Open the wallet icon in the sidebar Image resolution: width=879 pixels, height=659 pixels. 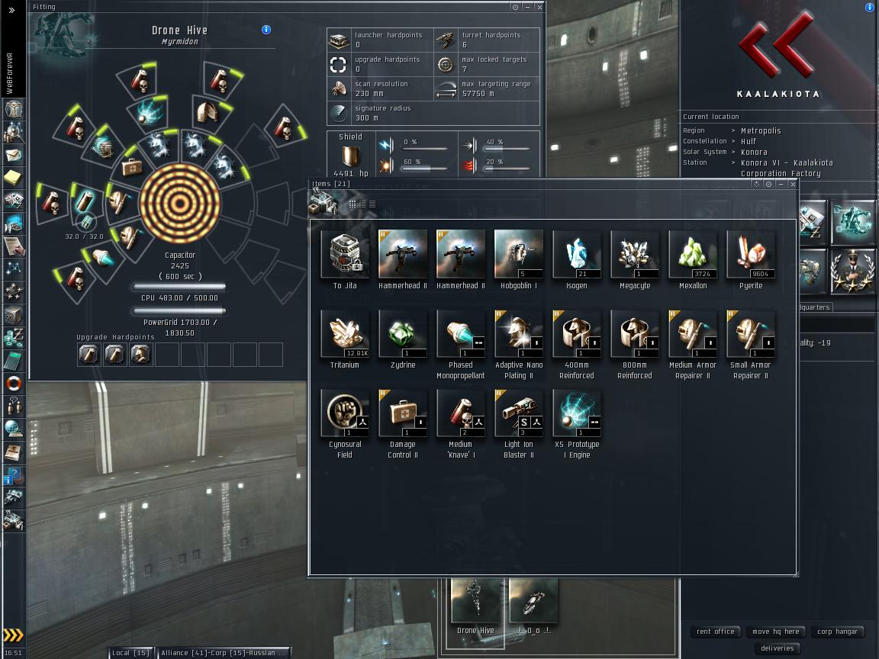[14, 338]
